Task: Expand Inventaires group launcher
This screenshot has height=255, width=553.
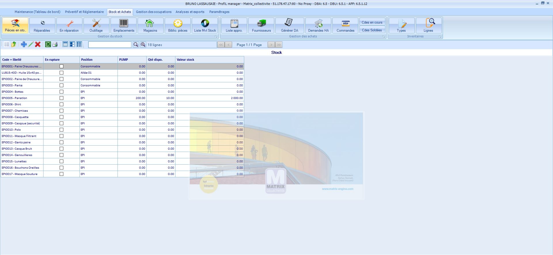Action: pos(440,37)
